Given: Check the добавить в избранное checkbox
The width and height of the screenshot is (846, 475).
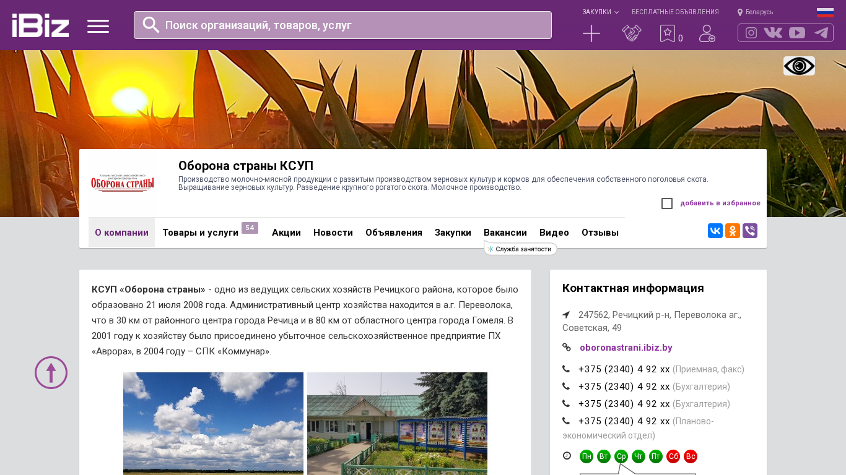Looking at the screenshot, I should pos(667,203).
